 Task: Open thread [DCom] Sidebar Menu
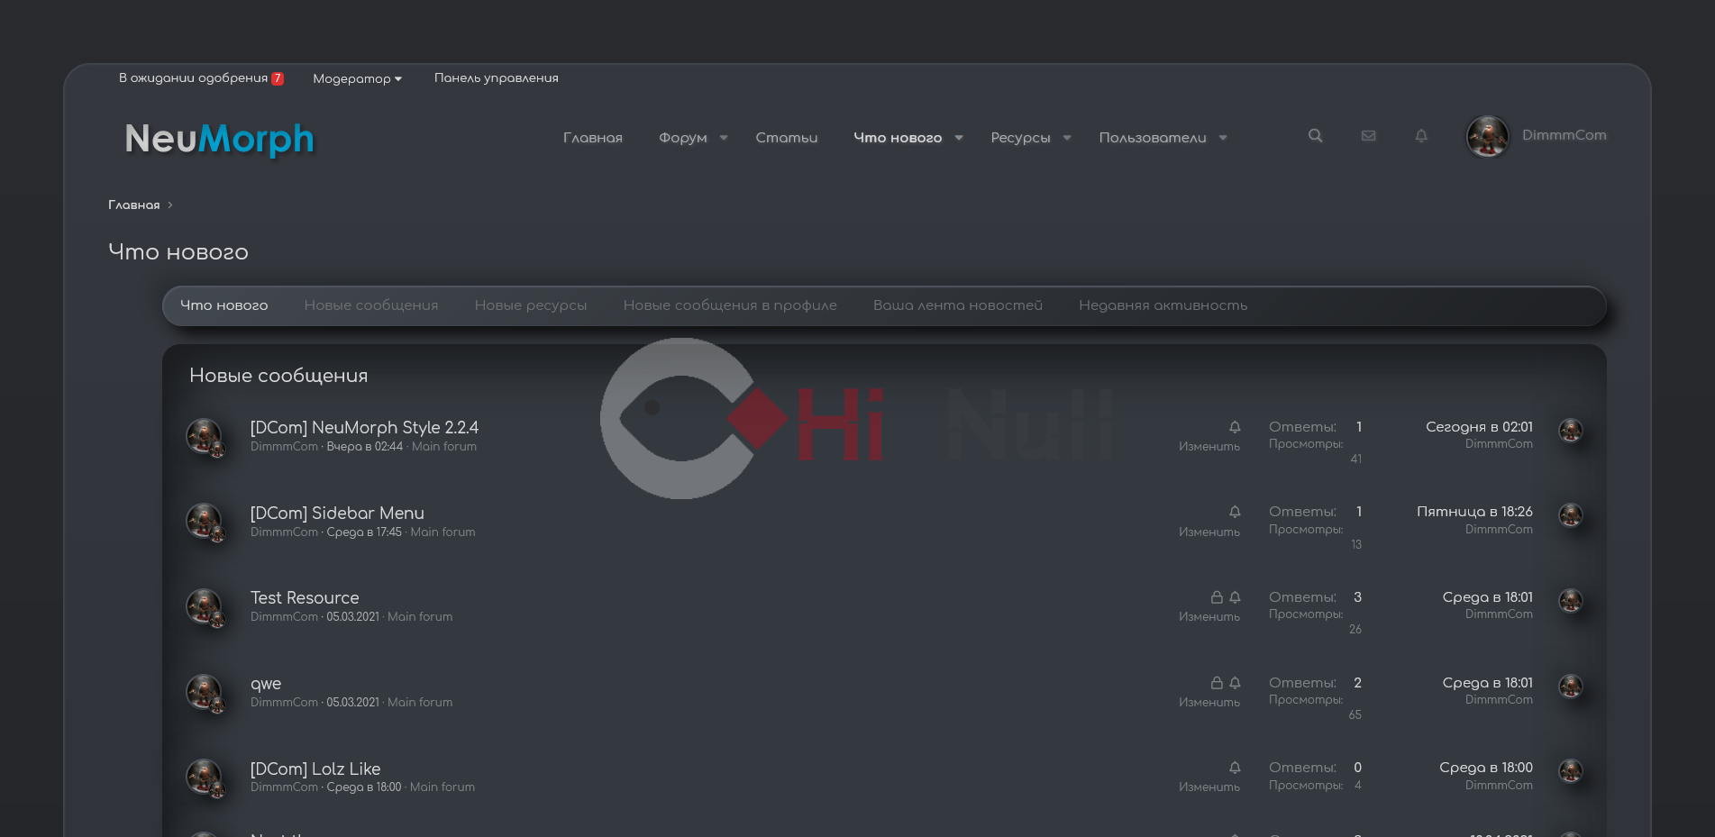coord(337,513)
